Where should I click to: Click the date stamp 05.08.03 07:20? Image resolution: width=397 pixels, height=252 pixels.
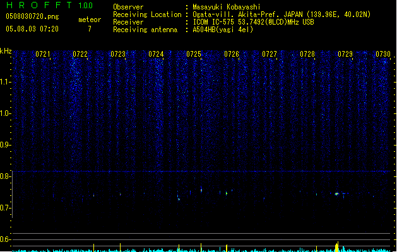pyautogui.click(x=32, y=29)
